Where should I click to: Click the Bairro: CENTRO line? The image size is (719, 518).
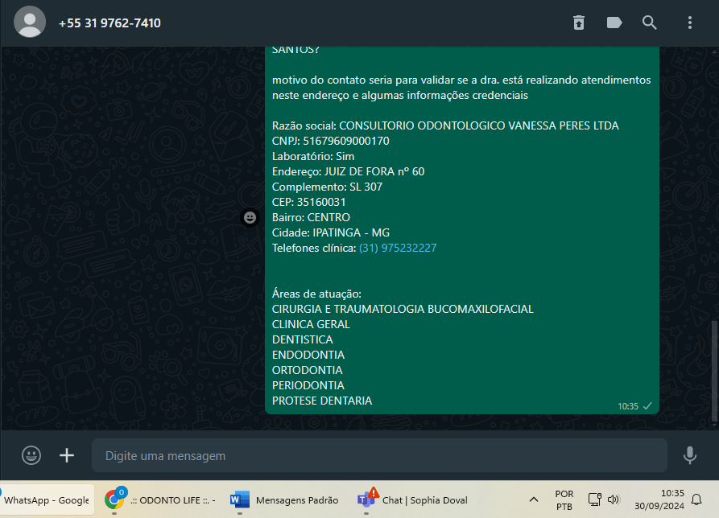tap(311, 217)
